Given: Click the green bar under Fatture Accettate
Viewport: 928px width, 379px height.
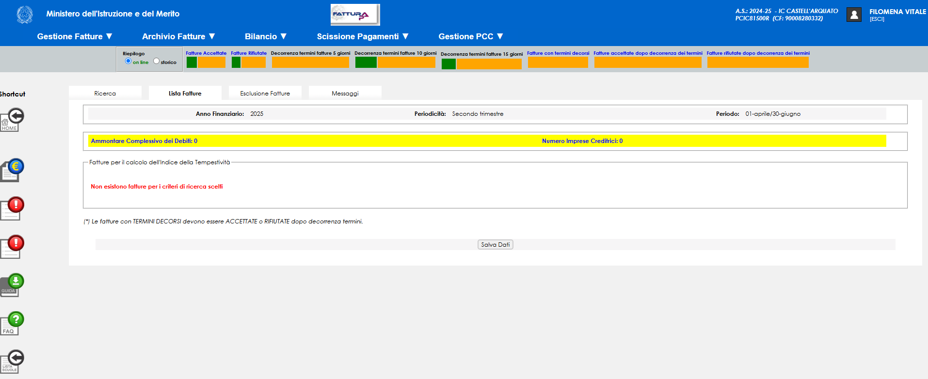Looking at the screenshot, I should pos(192,63).
